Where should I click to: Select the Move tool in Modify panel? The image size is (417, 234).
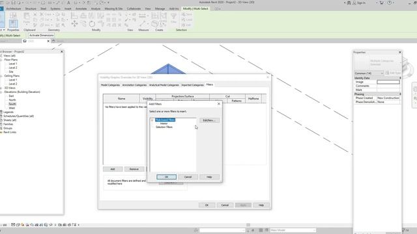[x=74, y=24]
